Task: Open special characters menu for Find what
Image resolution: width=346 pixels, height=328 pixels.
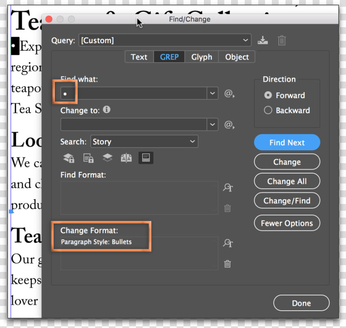Action: point(229,94)
